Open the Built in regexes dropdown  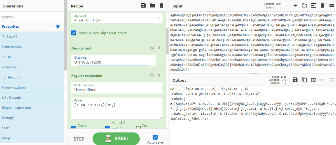[117, 87]
